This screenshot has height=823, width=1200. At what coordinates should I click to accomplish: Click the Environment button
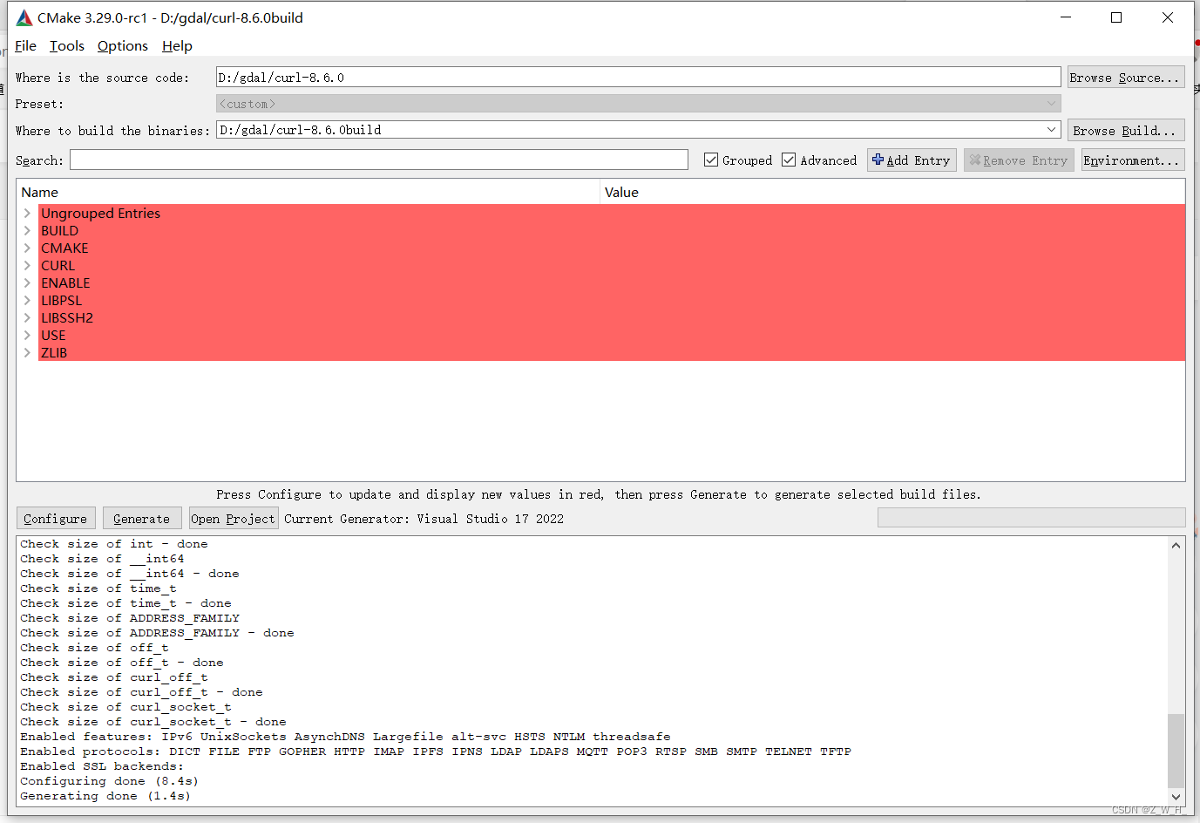coord(1131,160)
